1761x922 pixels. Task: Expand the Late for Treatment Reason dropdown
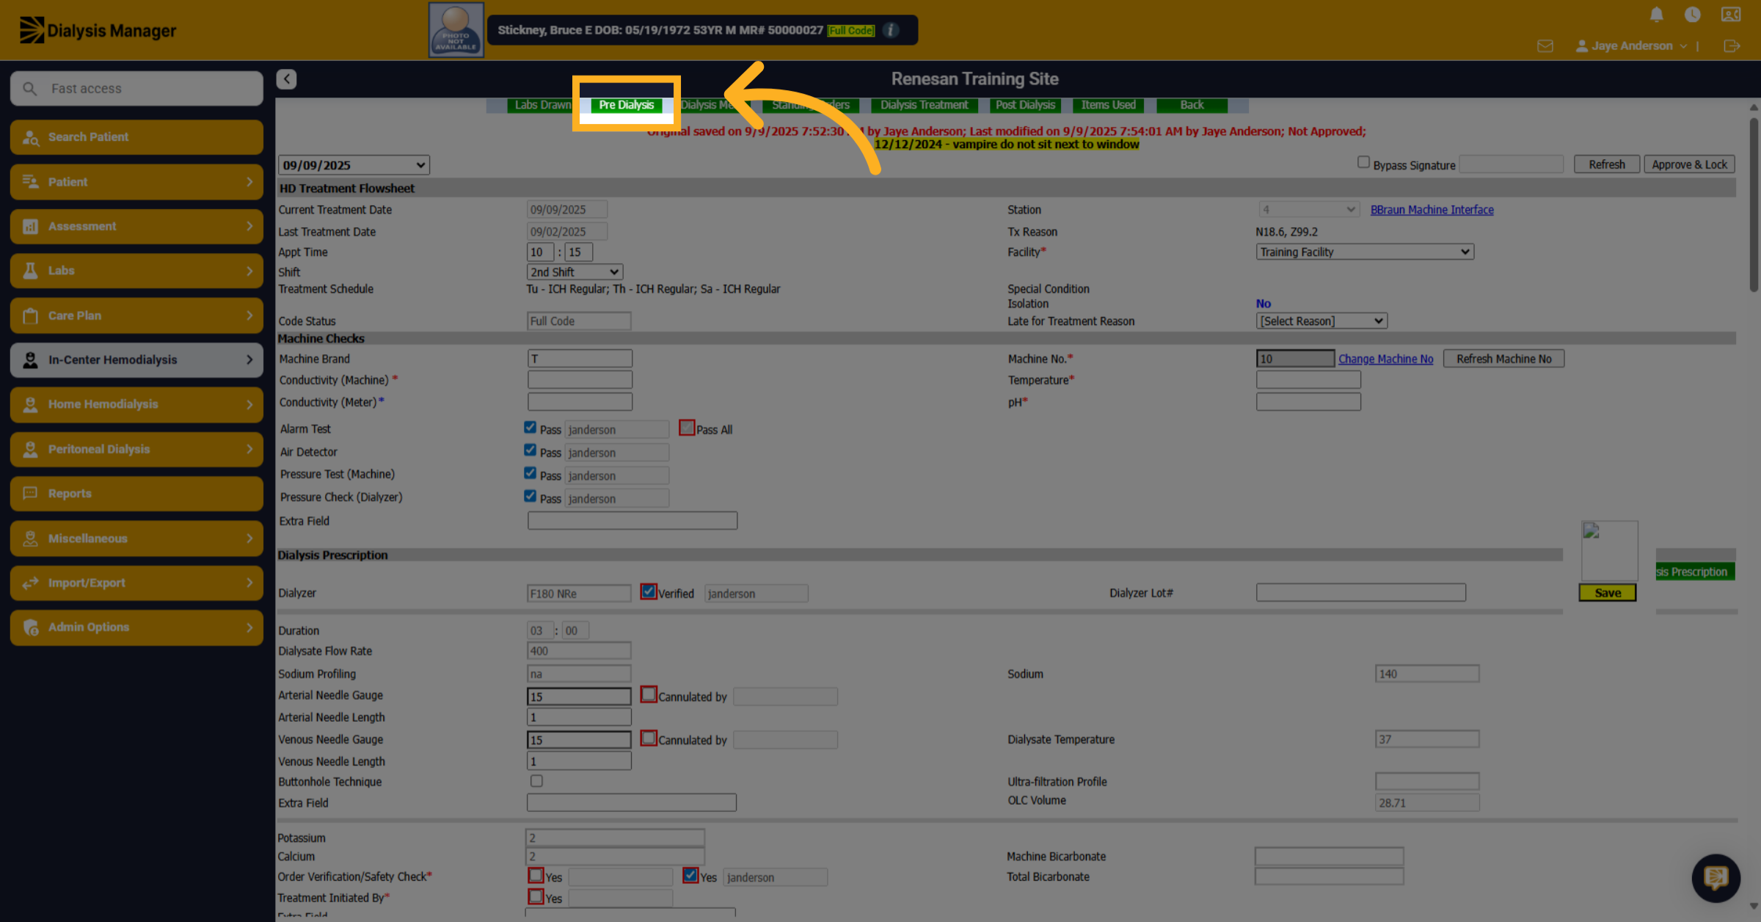(1321, 321)
